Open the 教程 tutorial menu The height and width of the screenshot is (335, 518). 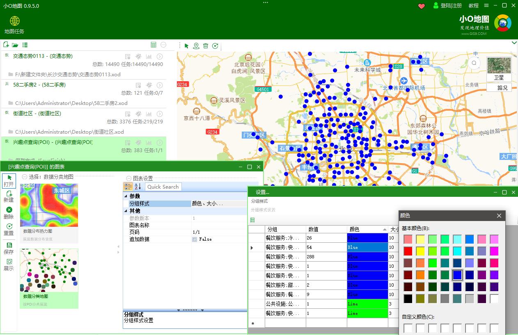point(474,6)
